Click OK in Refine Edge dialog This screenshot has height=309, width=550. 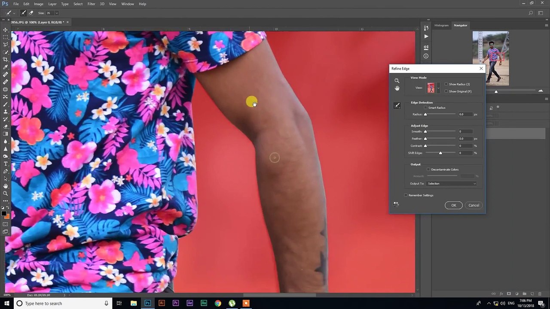tap(454, 205)
